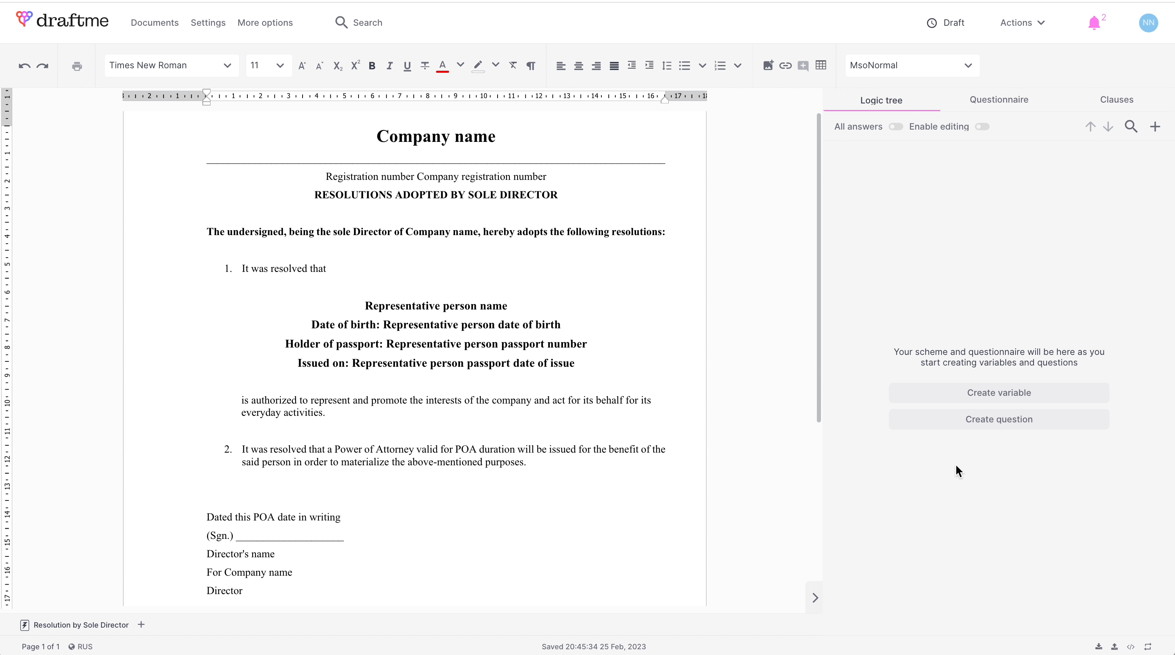The width and height of the screenshot is (1175, 655).
Task: Click the print icon
Action: click(x=76, y=66)
